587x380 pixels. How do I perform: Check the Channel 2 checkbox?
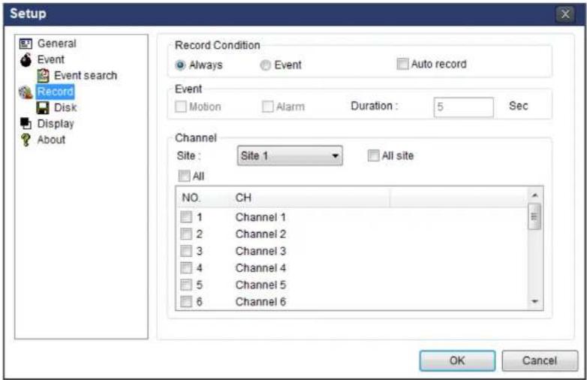coord(186,234)
